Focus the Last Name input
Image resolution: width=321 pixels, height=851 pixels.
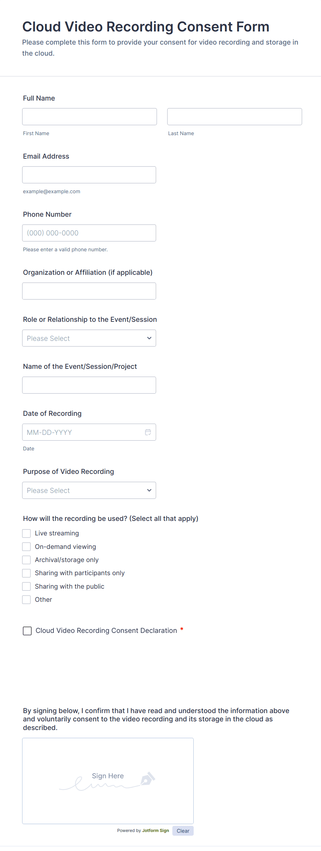click(x=234, y=116)
